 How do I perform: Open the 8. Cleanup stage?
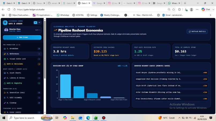pyautogui.click(x=22, y=103)
